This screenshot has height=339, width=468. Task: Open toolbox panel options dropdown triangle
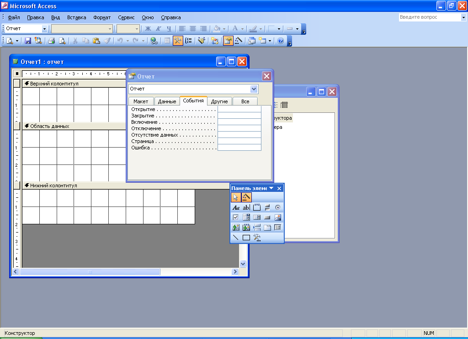271,188
